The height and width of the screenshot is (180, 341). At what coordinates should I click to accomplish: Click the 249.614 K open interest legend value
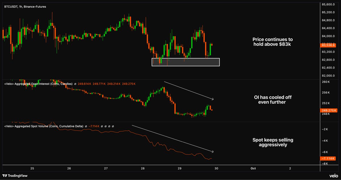[x=85, y=84]
